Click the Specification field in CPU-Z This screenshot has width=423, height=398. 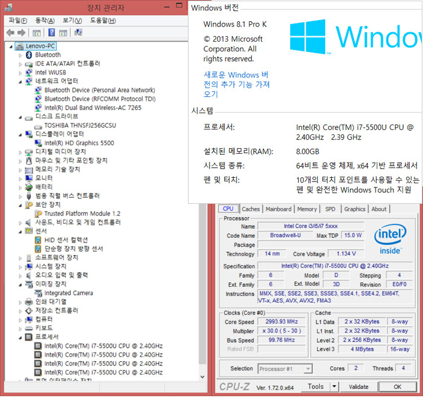point(335,266)
